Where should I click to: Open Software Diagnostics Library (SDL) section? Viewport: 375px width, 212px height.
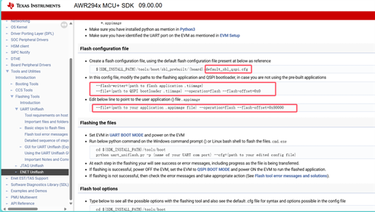tap(40, 184)
